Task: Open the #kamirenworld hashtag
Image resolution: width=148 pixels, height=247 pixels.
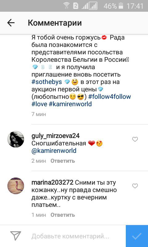Action: click(x=70, y=104)
